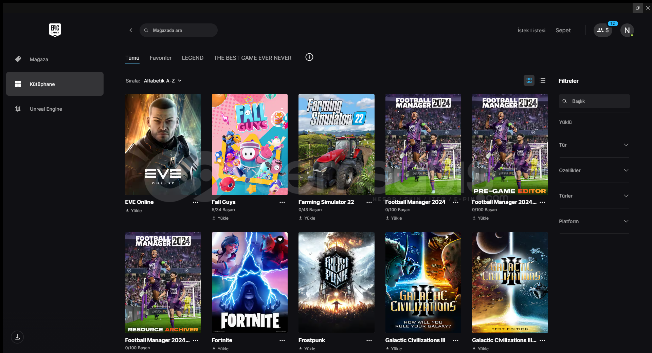Open options menu for EVE Online
This screenshot has width=652, height=353.
[x=196, y=202]
